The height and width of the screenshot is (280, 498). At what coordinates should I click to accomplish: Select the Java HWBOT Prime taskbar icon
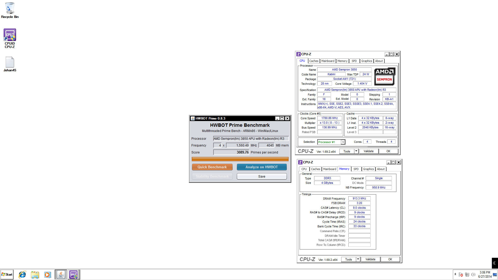[61, 275]
